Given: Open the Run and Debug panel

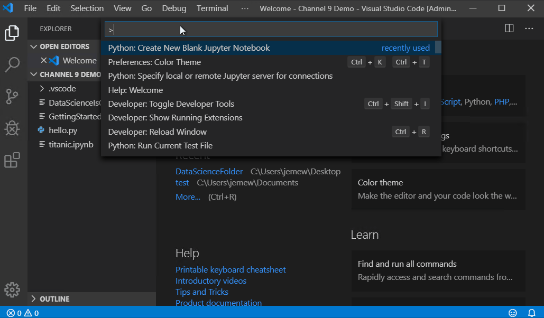Looking at the screenshot, I should tap(12, 128).
